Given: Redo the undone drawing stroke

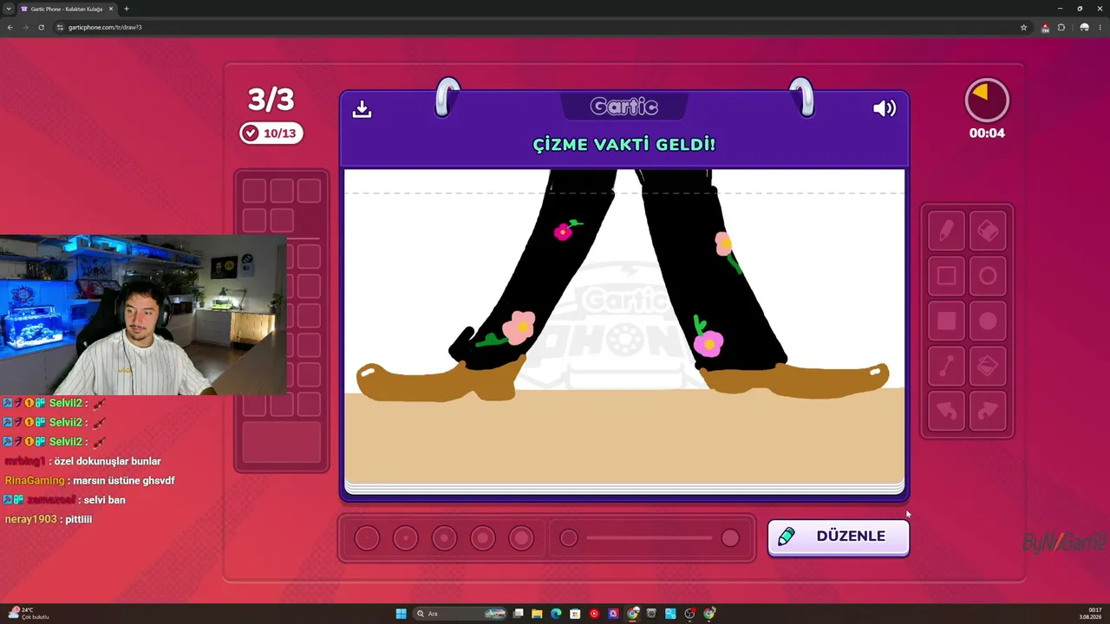Looking at the screenshot, I should 988,412.
